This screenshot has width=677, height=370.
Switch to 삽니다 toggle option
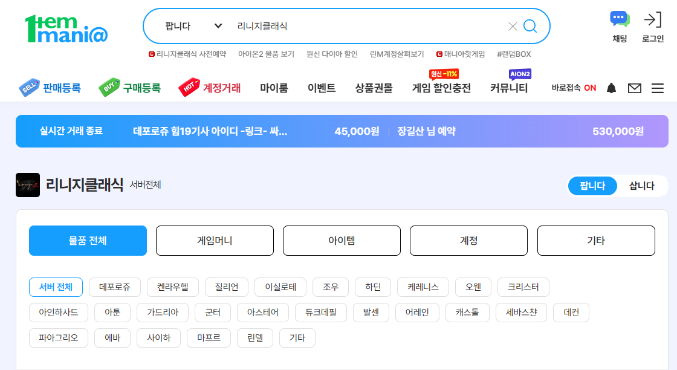coord(641,186)
